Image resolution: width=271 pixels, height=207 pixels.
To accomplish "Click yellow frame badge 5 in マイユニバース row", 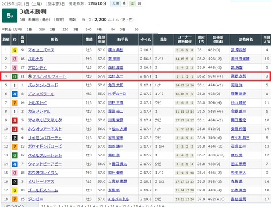I will [x=14, y=50].
